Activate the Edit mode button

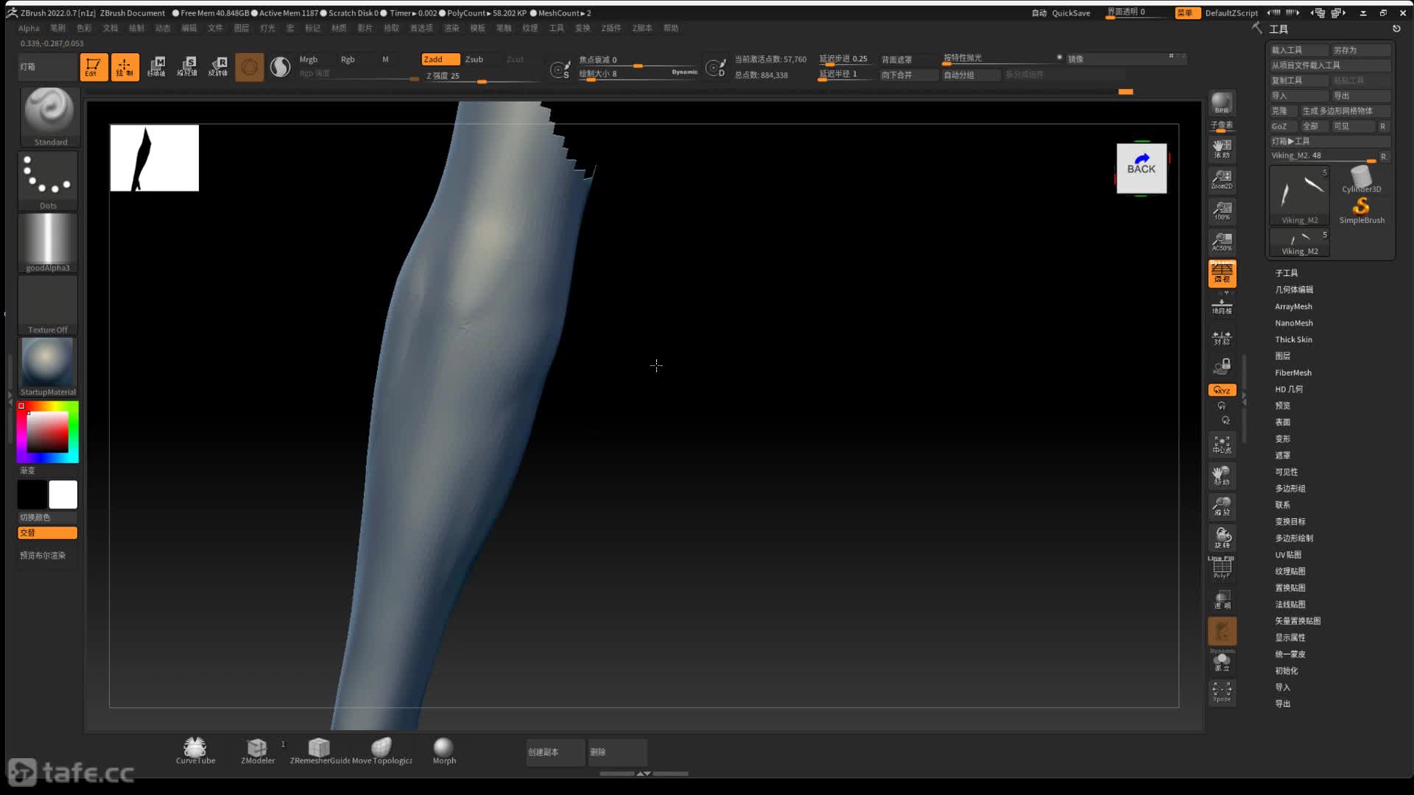[94, 66]
